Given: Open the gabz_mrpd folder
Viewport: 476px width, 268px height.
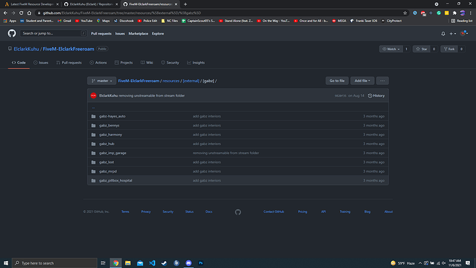Looking at the screenshot, I should click(108, 171).
